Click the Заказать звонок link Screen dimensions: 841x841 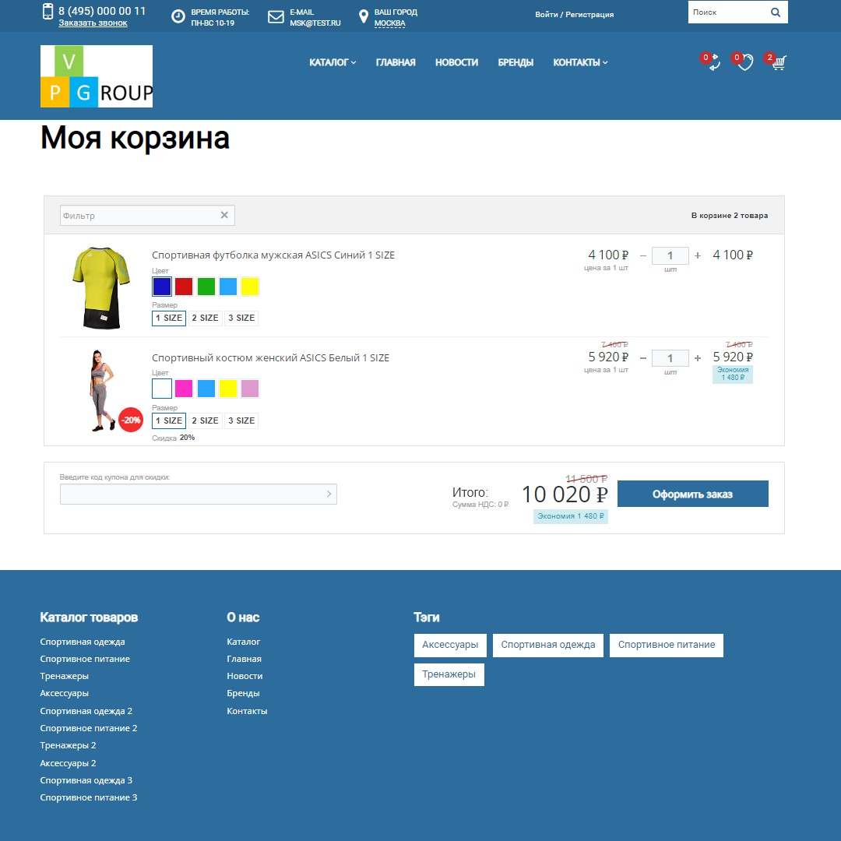pos(93,23)
